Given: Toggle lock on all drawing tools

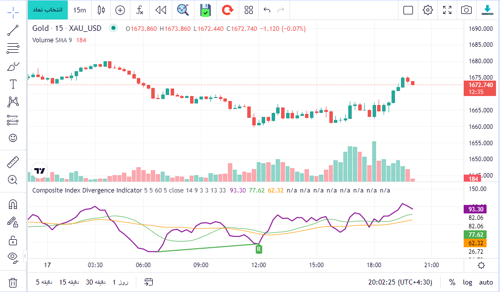Looking at the screenshot, I should (13, 241).
